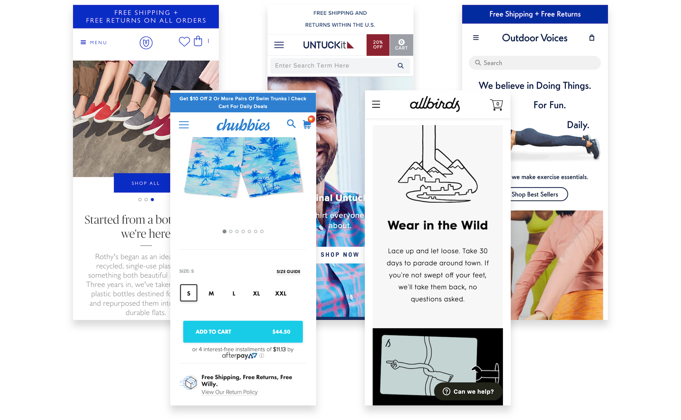Click Add to Cart on Chubbies swim trunks
Viewport: 681px width, 420px height.
[x=241, y=332]
